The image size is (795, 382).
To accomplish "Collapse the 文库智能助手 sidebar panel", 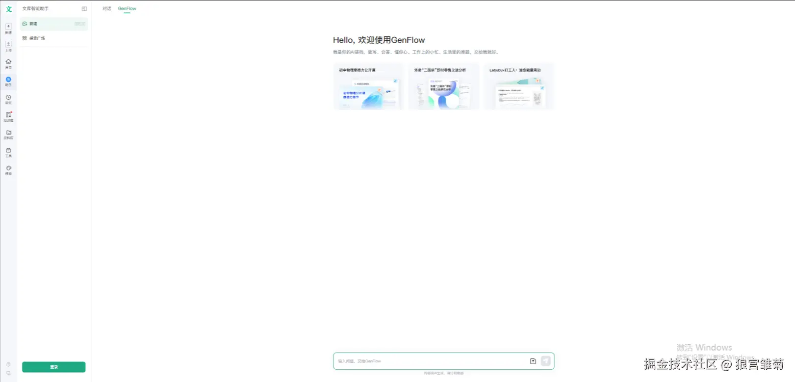I will [84, 9].
